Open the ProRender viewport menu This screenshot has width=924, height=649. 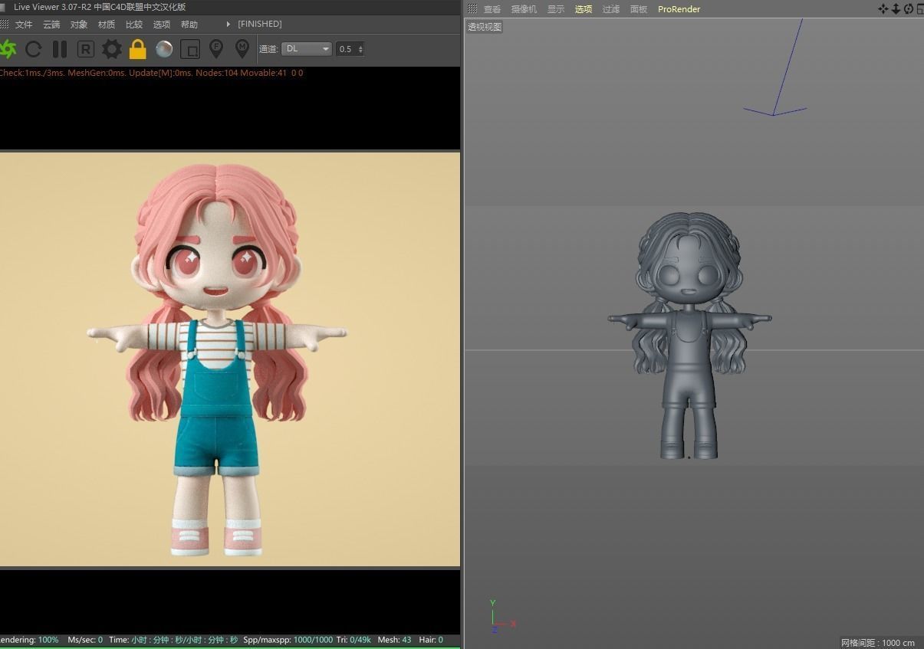[679, 9]
